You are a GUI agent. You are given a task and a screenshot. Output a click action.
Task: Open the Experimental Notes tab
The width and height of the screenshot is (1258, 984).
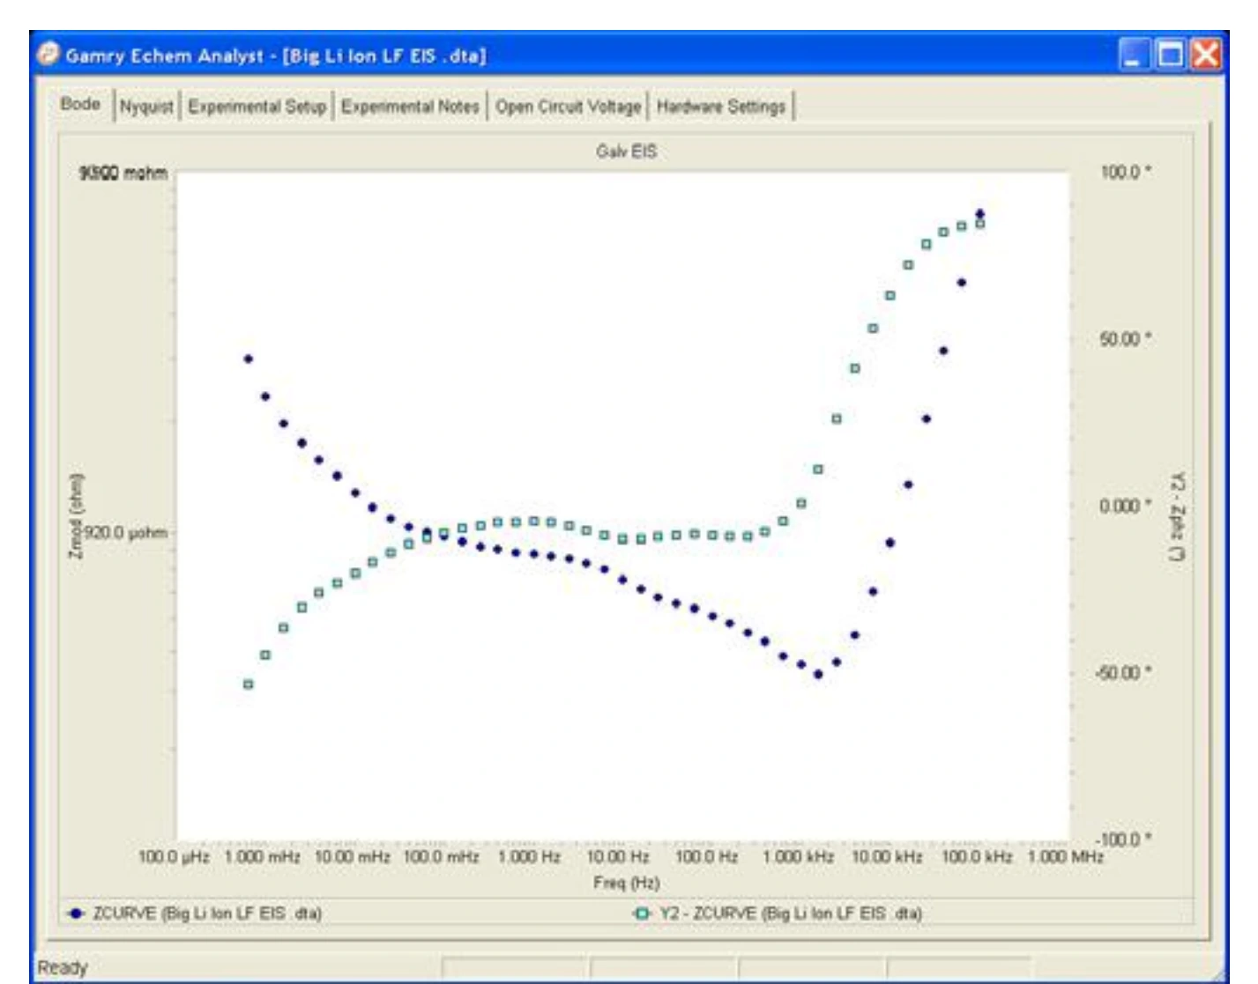[410, 107]
